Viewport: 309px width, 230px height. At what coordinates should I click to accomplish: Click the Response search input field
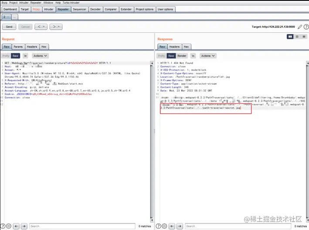coord(238,226)
